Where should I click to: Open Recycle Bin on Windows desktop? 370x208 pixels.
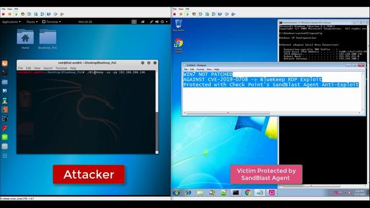coord(179,25)
